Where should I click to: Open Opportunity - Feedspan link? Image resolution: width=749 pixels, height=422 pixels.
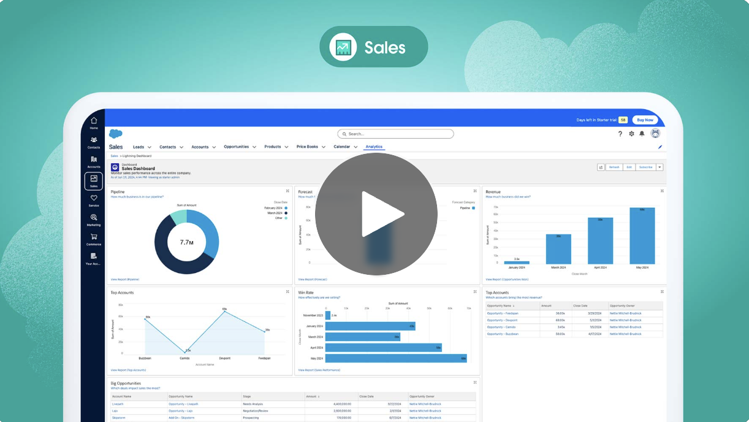(x=502, y=313)
